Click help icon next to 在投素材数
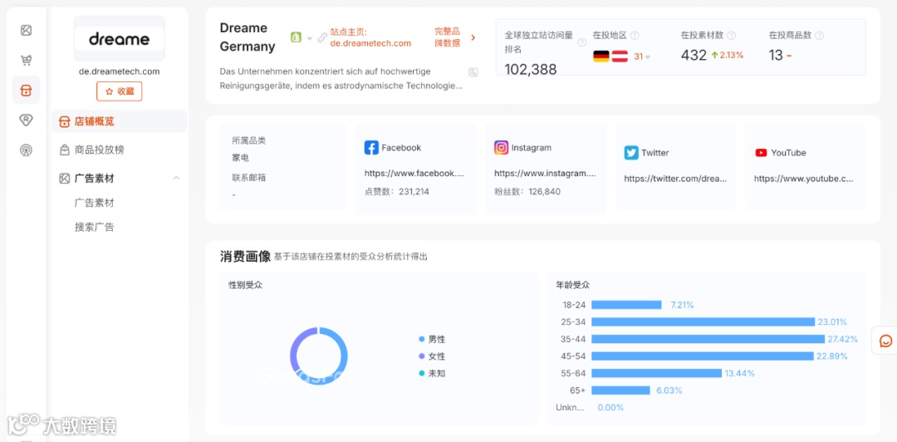Screen dimensions: 897x442 pyautogui.click(x=731, y=36)
